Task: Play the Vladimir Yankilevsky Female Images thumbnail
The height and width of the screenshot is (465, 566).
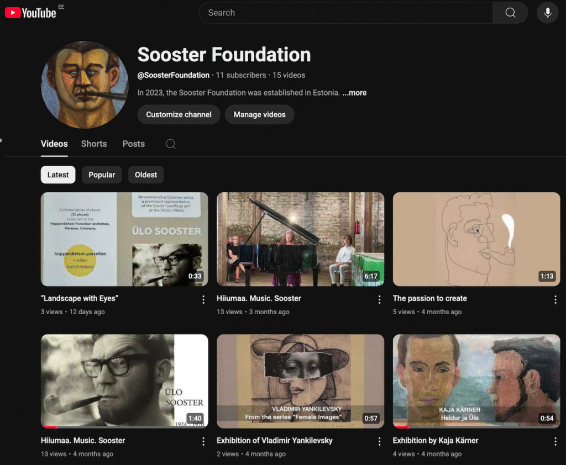Action: [300, 381]
